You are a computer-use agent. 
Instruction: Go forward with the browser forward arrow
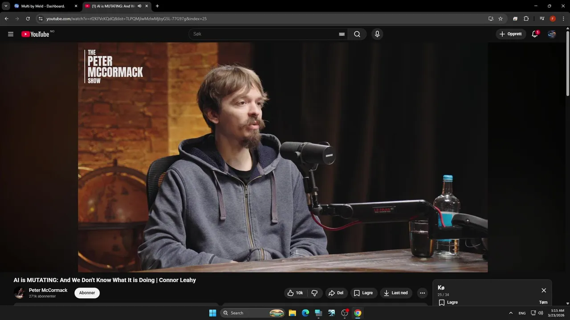(x=17, y=19)
